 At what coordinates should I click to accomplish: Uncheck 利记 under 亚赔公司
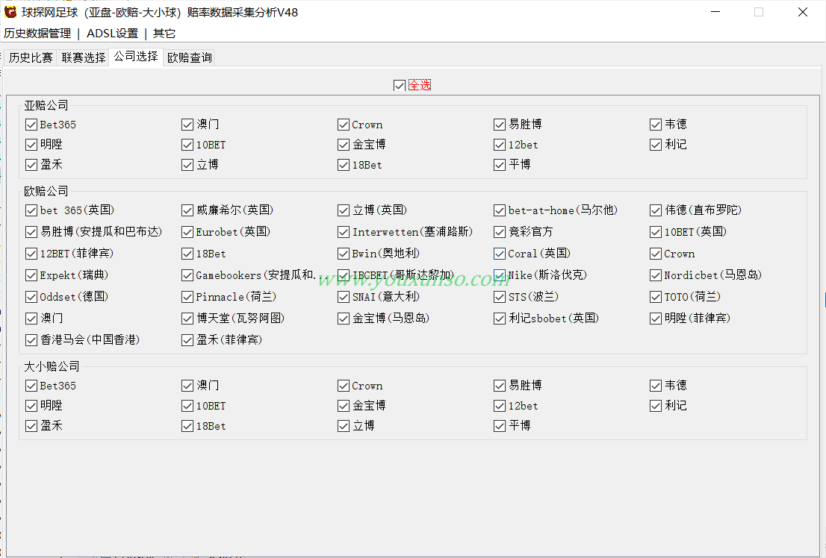[655, 145]
